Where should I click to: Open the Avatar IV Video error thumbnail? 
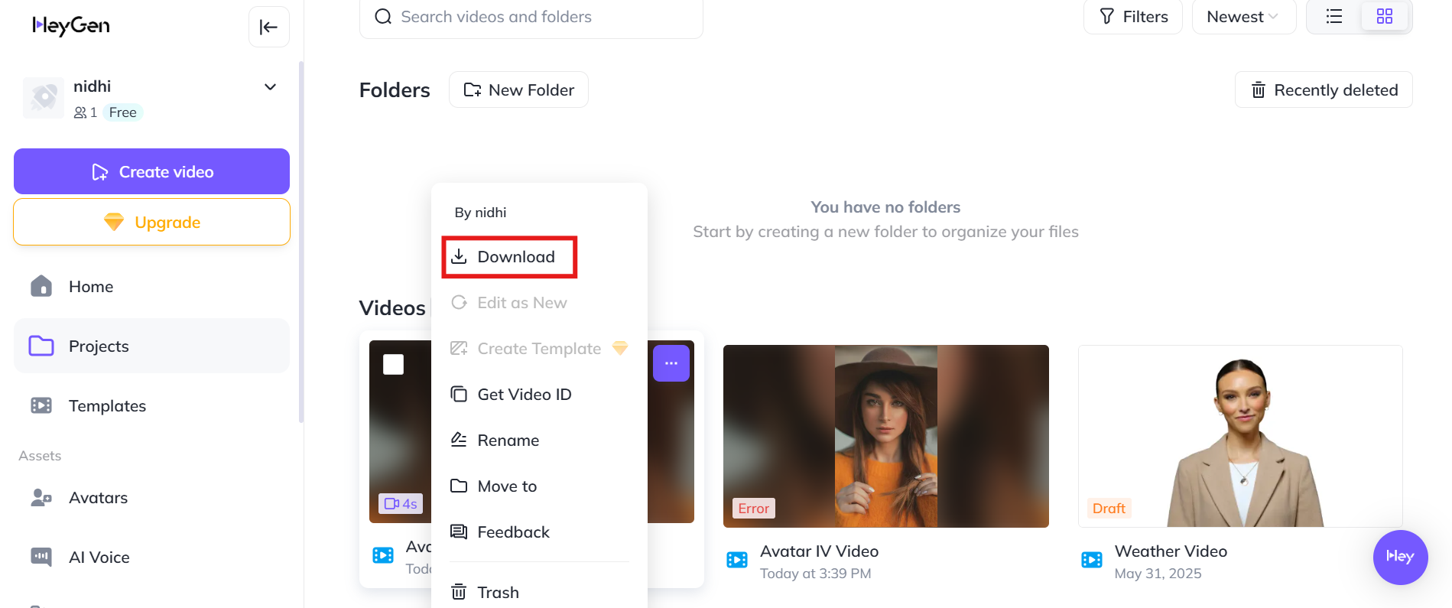(x=885, y=436)
